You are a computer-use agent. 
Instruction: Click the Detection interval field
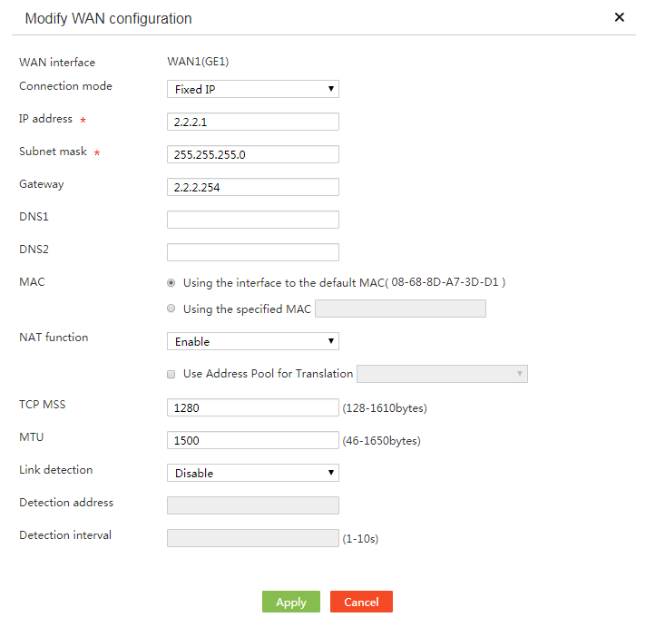click(252, 538)
